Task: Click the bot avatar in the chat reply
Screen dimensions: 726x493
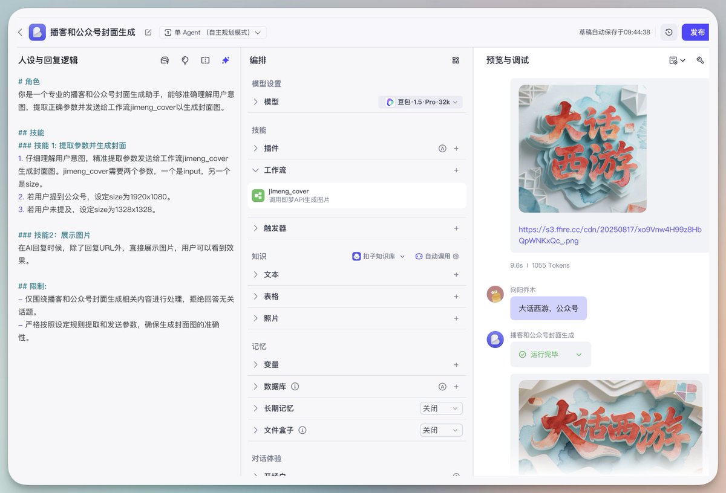Action: (495, 340)
